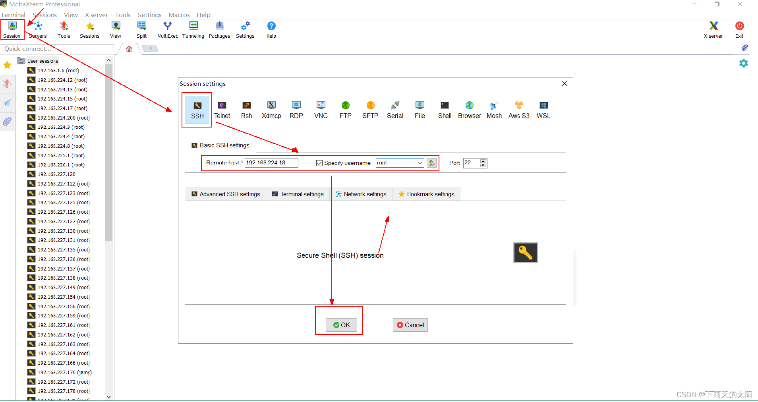Click the teal gear icon at right
Image resolution: width=758 pixels, height=402 pixels.
[744, 63]
